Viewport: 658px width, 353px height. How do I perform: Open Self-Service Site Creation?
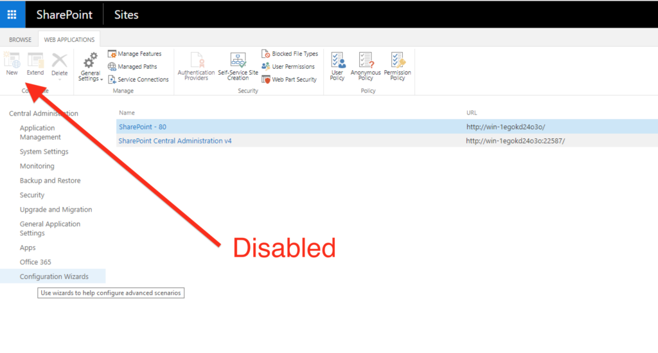[238, 66]
